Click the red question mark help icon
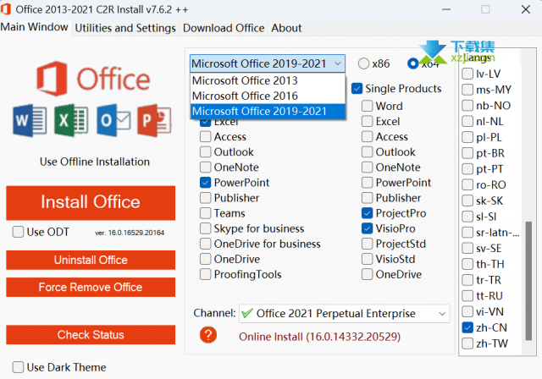 209,336
